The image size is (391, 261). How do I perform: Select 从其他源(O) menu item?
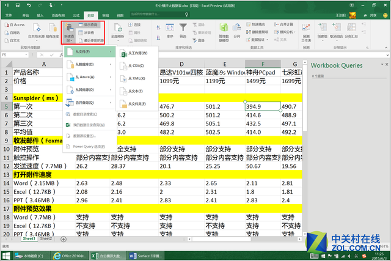click(90, 90)
